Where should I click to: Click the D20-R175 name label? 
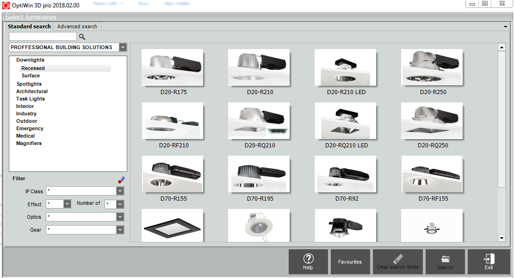point(173,92)
